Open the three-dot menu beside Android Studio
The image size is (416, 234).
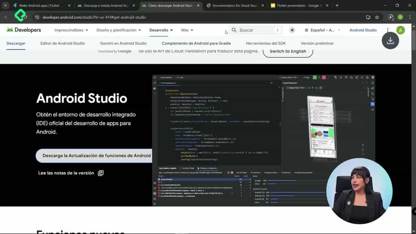388,30
